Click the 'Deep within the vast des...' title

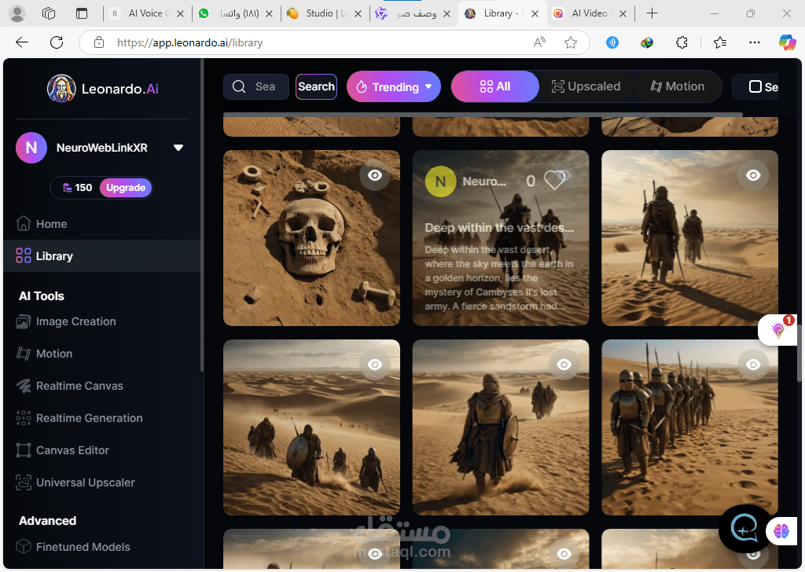(499, 228)
